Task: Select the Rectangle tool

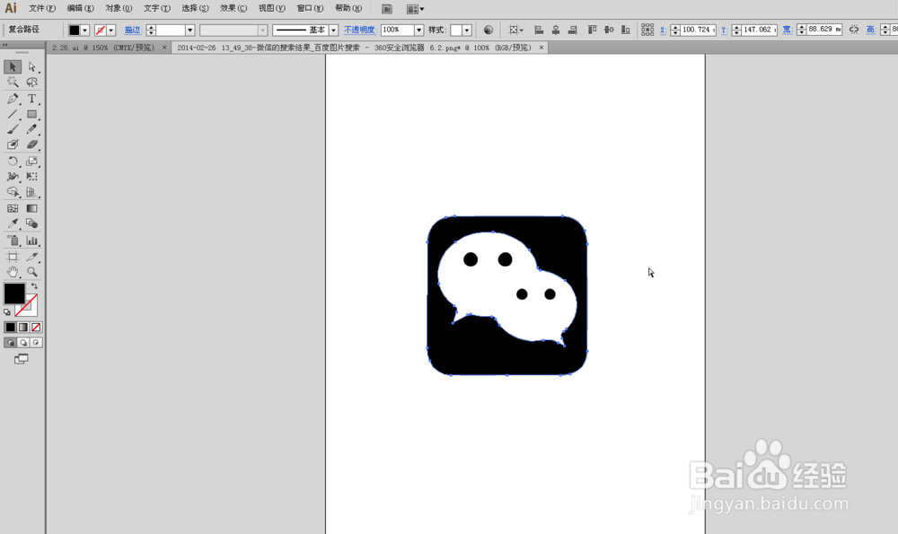Action: (32, 115)
